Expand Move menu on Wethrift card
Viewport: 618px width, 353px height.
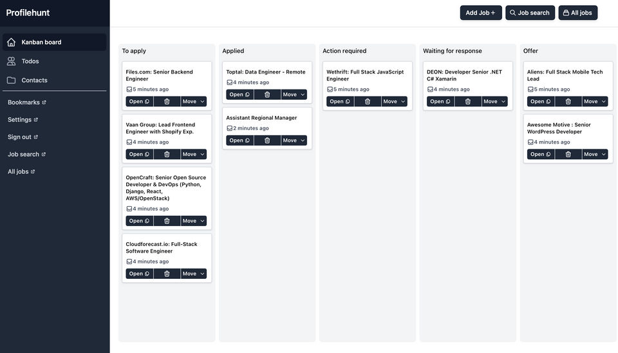pos(394,101)
